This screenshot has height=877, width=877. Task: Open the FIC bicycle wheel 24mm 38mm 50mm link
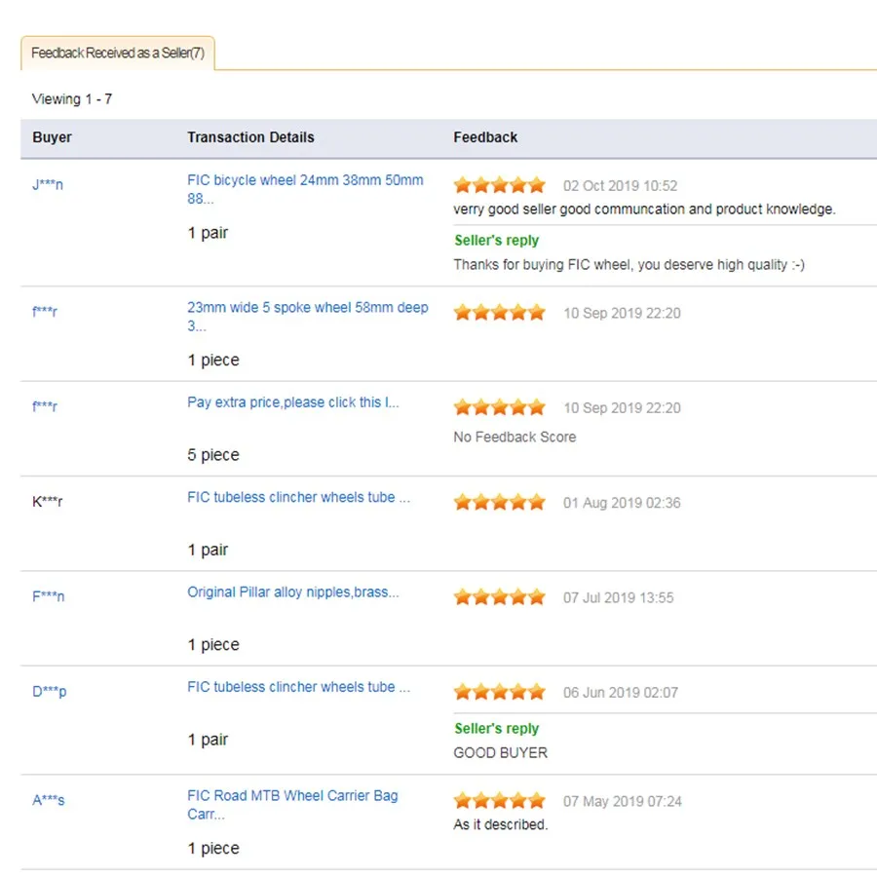pyautogui.click(x=305, y=189)
